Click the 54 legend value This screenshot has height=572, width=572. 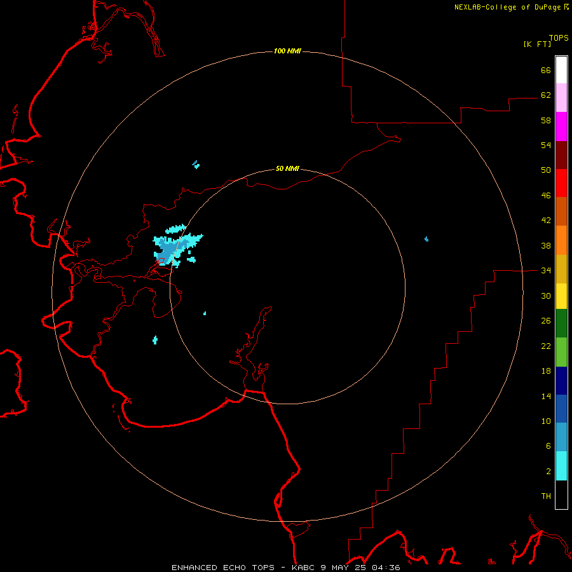[x=546, y=145]
